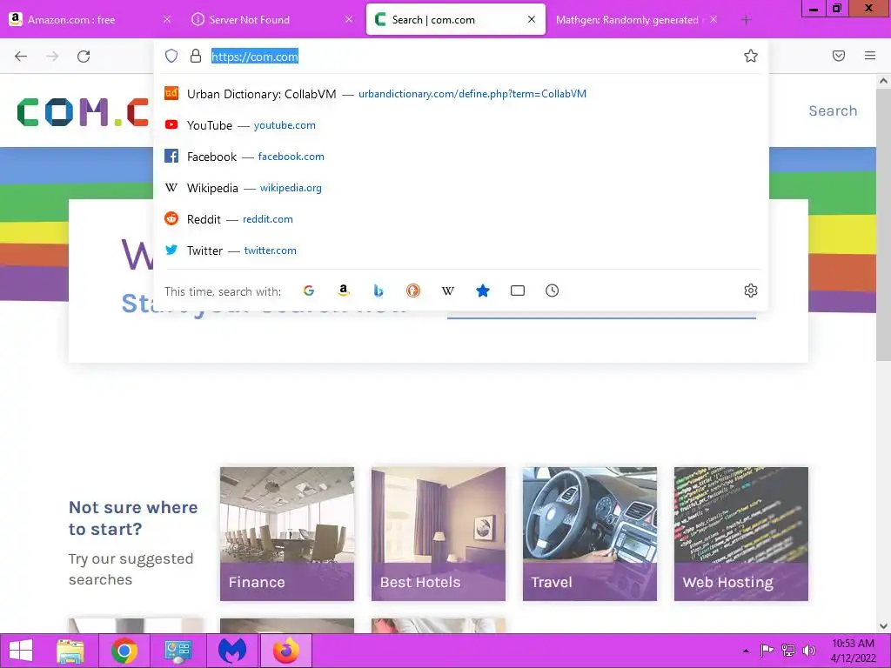The width and height of the screenshot is (891, 668).
Task: Search this time with Amazon
Action: tap(343, 291)
